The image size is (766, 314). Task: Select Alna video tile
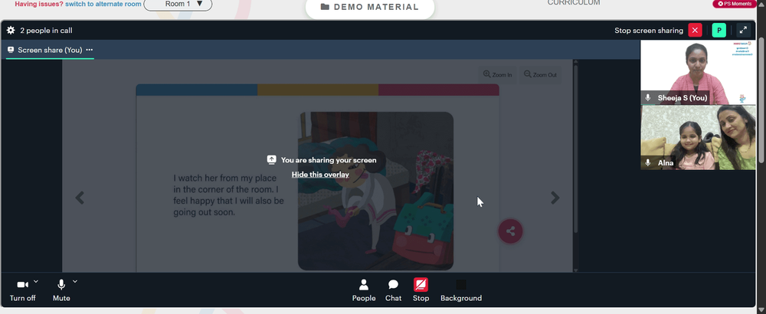(698, 138)
